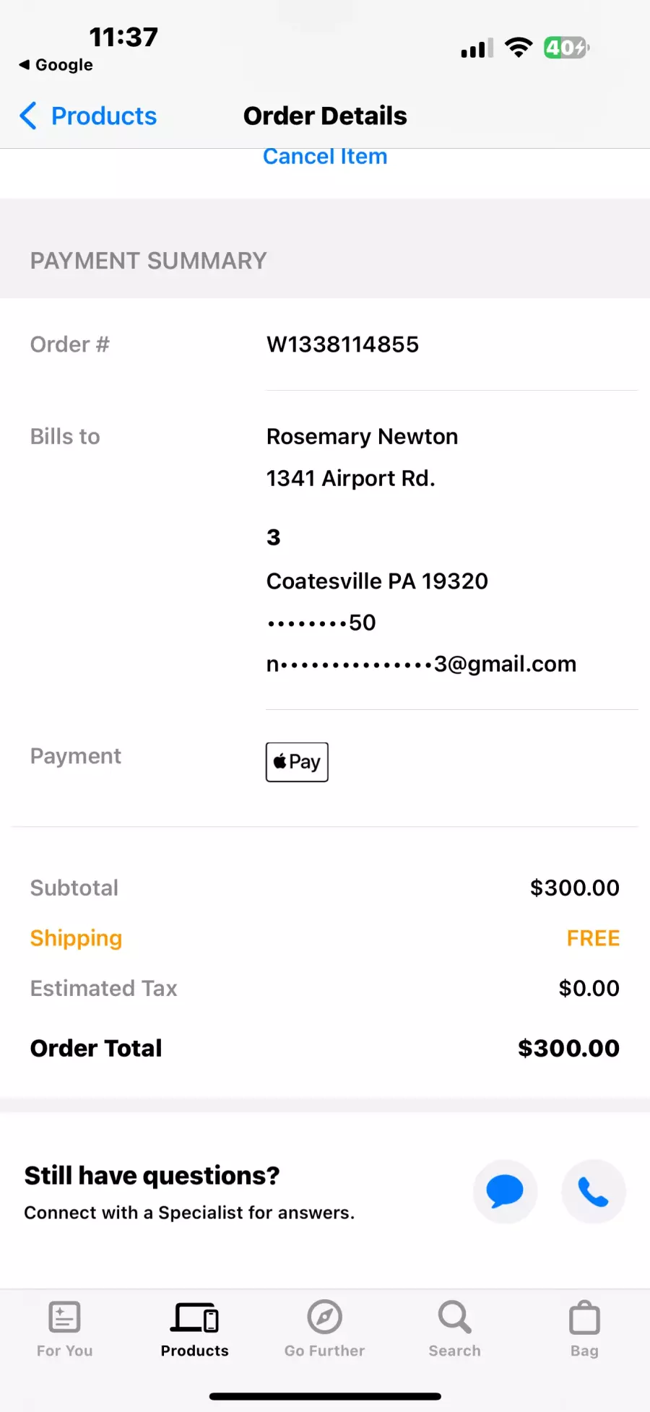Tap the Order Total amount $300.00
The width and height of the screenshot is (650, 1412).
(568, 1048)
